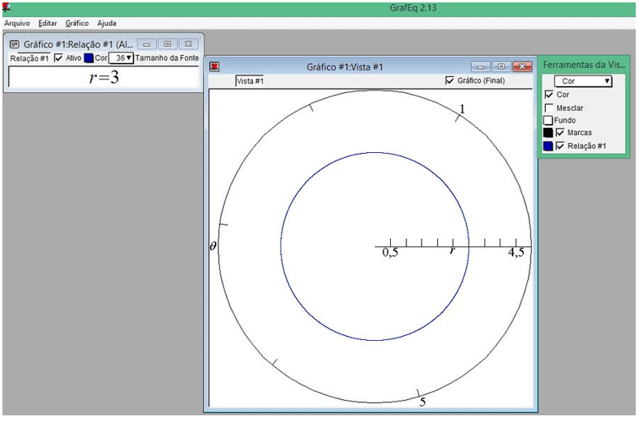Open the Cor dropdown in Ferramentas panel
The height and width of the screenshot is (421, 639).
point(583,81)
